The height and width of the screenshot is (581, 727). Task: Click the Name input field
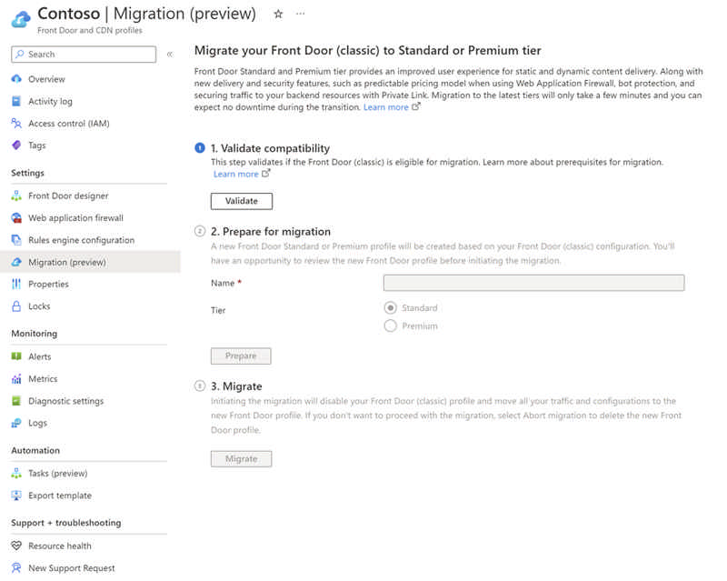pos(533,283)
